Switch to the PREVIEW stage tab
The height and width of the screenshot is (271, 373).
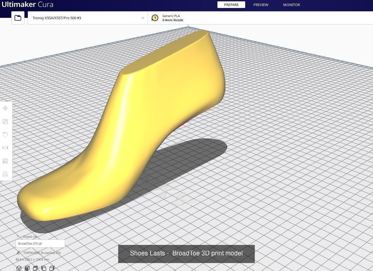(x=261, y=5)
